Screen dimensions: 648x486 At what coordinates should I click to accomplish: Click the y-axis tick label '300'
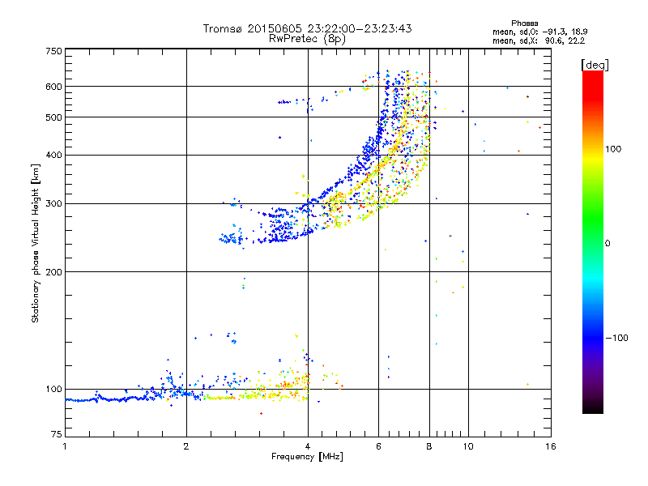(53, 204)
